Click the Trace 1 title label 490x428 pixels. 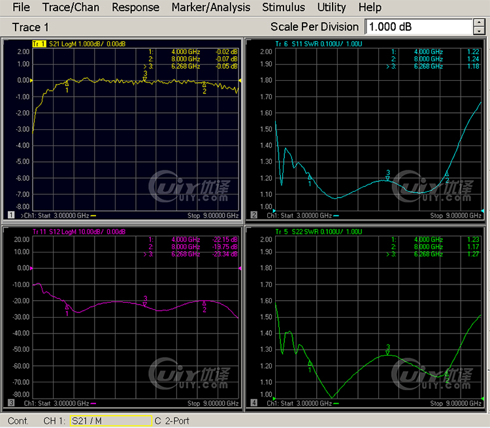[30, 27]
